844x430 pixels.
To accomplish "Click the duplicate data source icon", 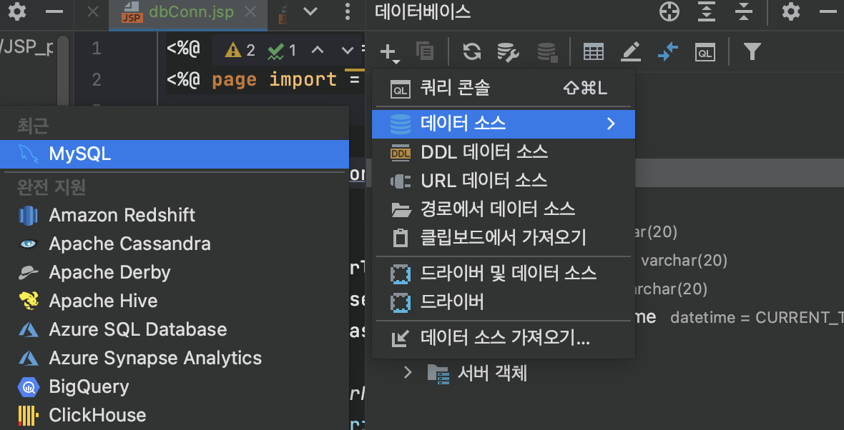I will click(x=425, y=51).
